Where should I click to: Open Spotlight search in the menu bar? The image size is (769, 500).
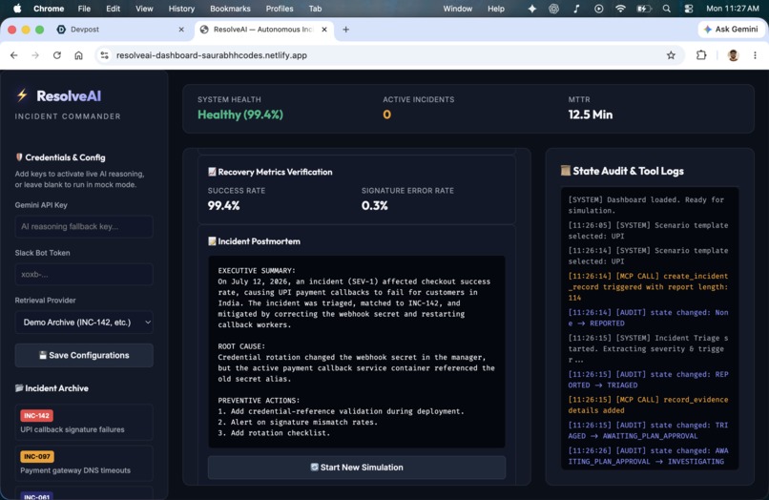(666, 9)
